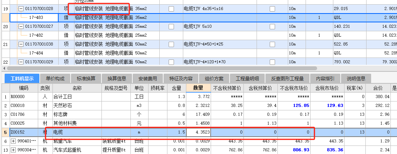Open the 反查图形工程量 tab
The image size is (397, 154).
(287, 78)
